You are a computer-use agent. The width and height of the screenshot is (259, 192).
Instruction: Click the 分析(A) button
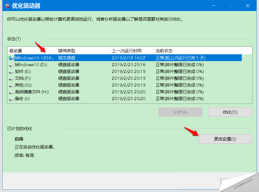pyautogui.click(x=180, y=112)
